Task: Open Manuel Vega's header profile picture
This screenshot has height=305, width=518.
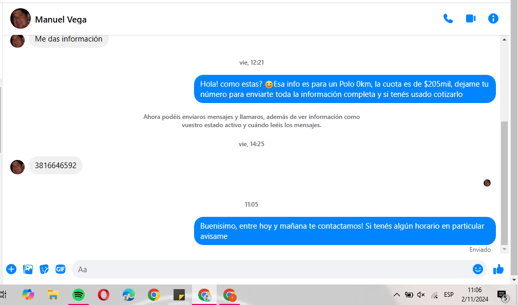Action: pyautogui.click(x=21, y=18)
